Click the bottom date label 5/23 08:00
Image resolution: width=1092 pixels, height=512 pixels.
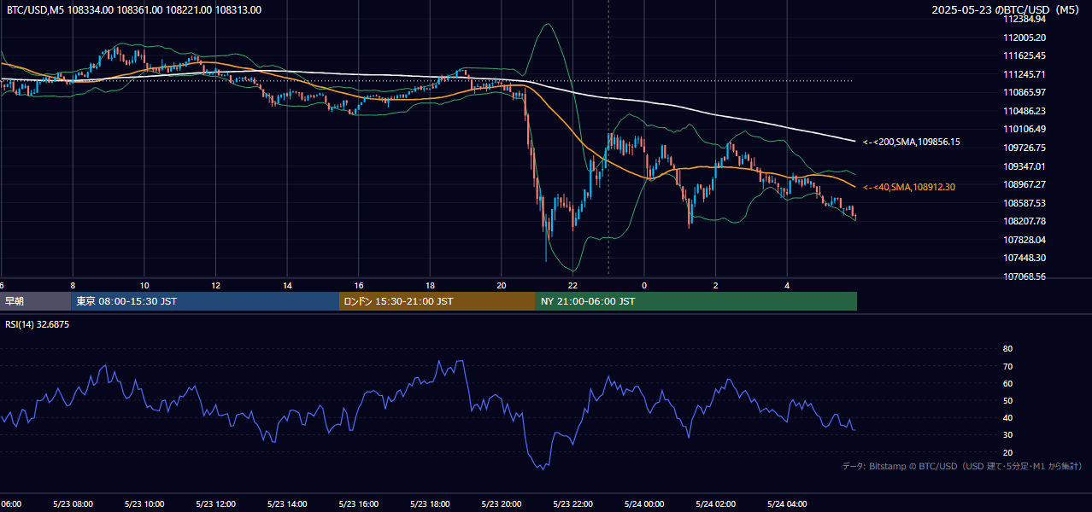point(72,504)
